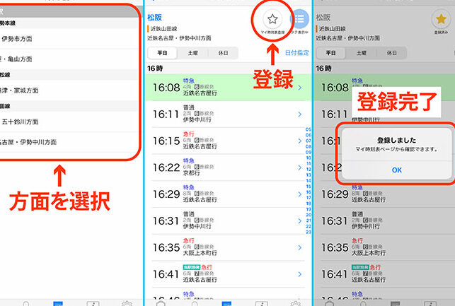This screenshot has width=455, height=306.
Task: Confirm the 登録しました dialog with OK
Action: (397, 170)
